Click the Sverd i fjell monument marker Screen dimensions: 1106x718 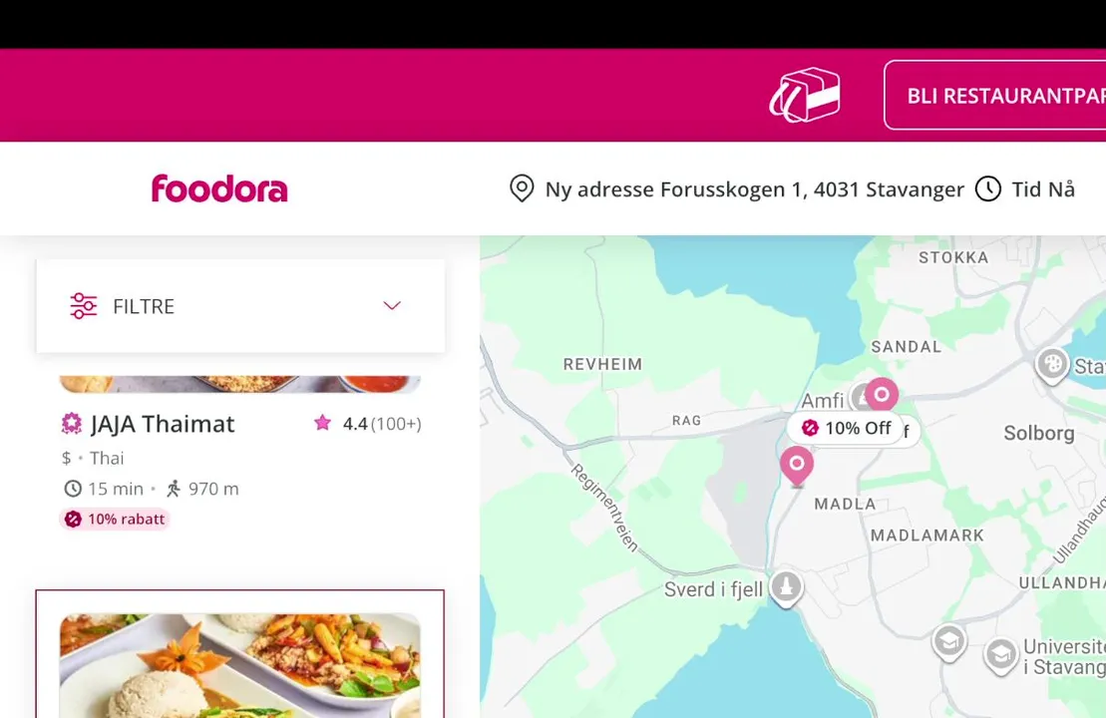[x=786, y=587]
